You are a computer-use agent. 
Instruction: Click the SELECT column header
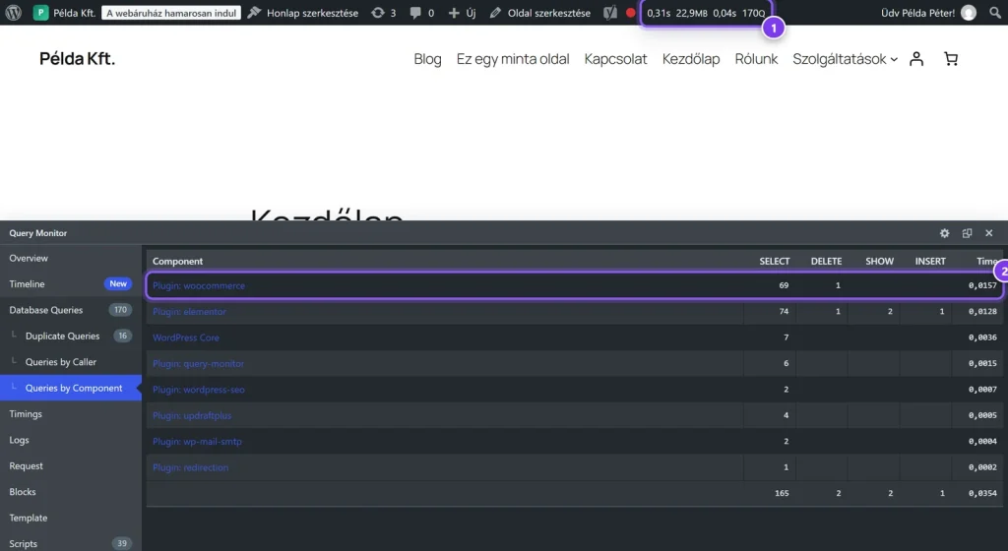[x=774, y=262]
